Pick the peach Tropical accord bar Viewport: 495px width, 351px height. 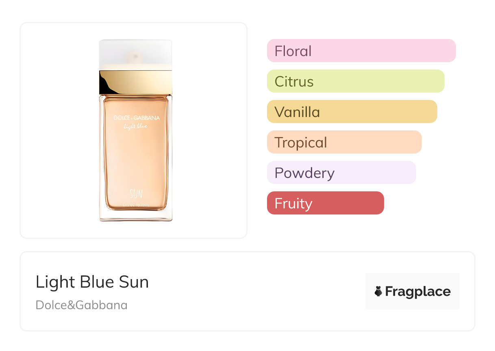344,142
